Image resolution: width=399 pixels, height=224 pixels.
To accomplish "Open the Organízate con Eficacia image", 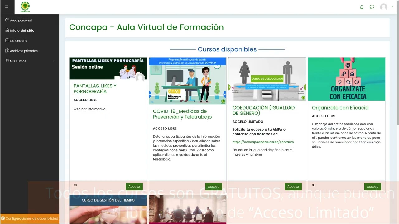I will point(346,79).
